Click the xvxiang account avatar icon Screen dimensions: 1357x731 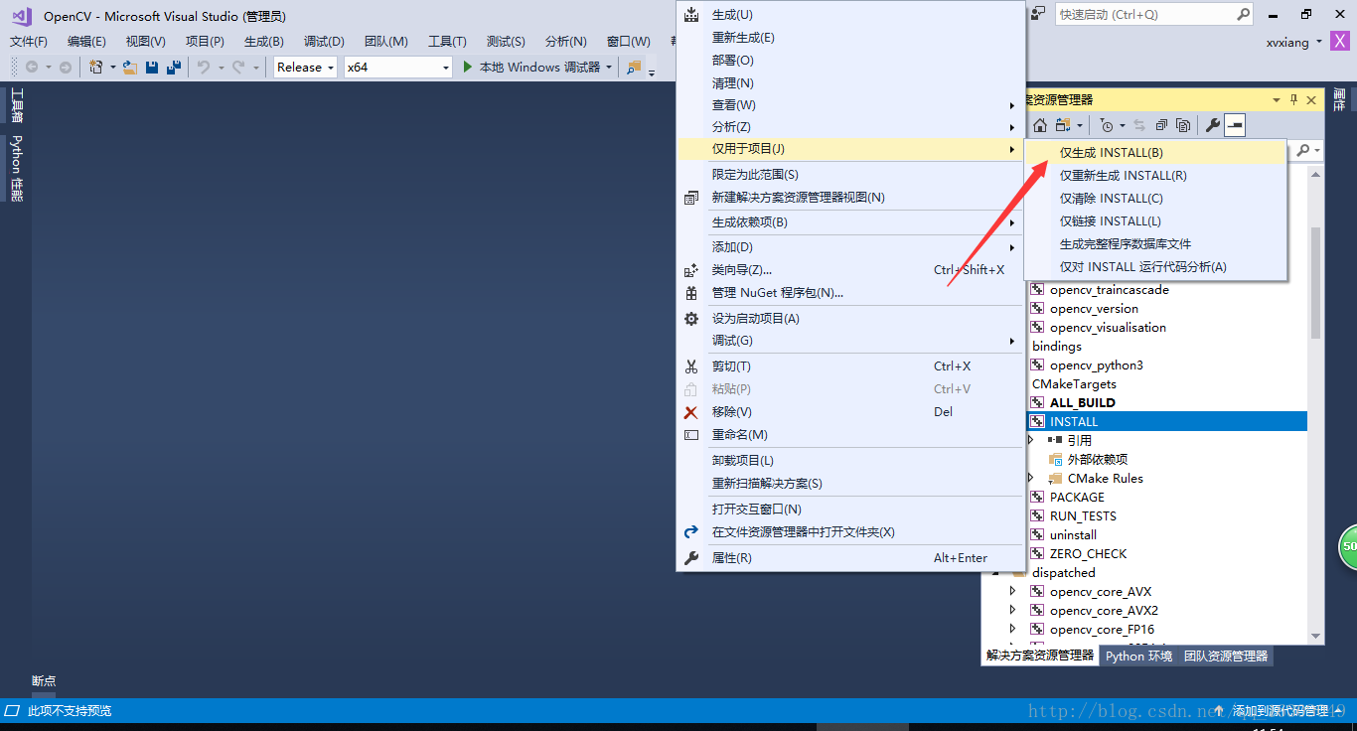coord(1339,41)
